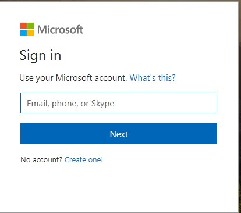The width and height of the screenshot is (241, 213).
Task: Select the Sign in heading
Action: pos(40,56)
